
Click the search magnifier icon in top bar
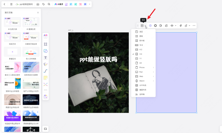(x=49, y=4)
